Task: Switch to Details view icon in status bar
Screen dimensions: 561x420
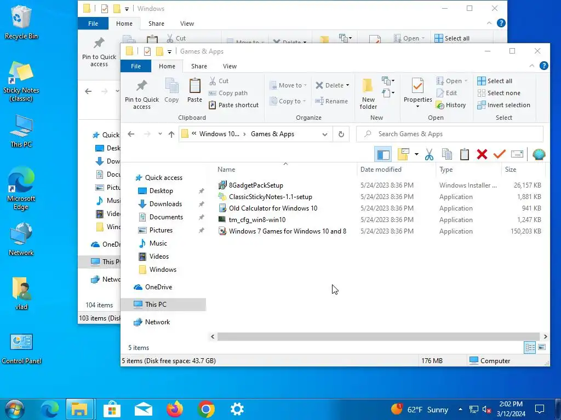Action: (x=530, y=347)
